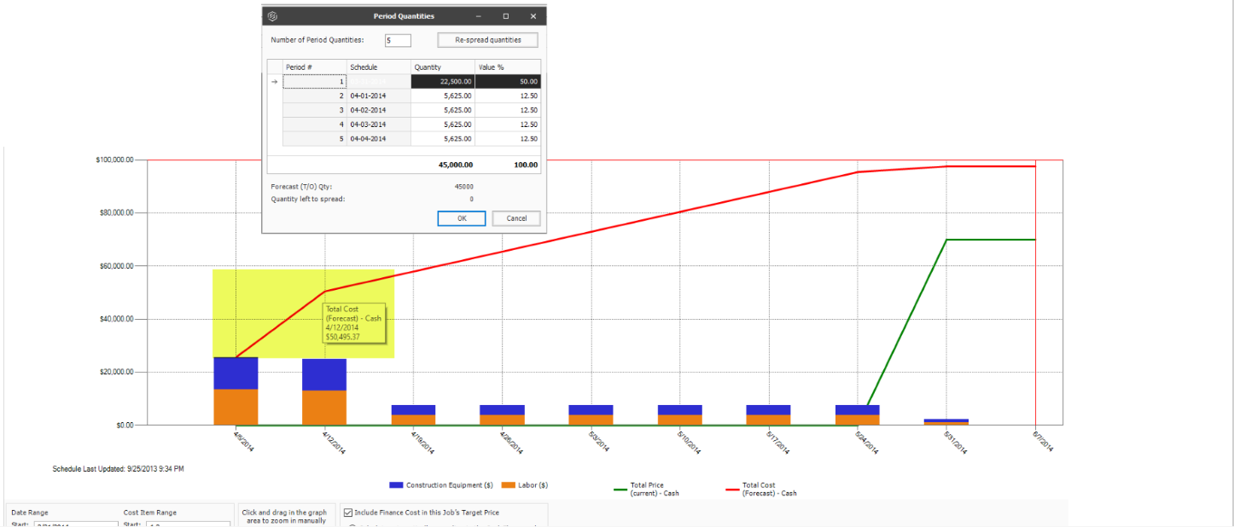Minimize the Period Quantities dialog
The image size is (1234, 527).
click(x=478, y=16)
